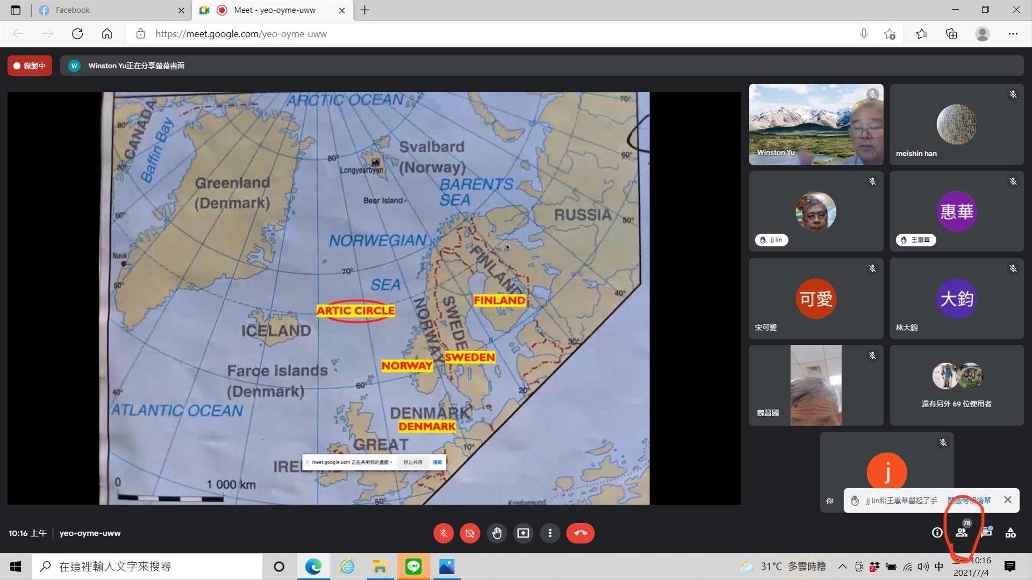Screen dimensions: 1032x580
Task: Click the battery icon in system tray
Action: tap(891, 567)
